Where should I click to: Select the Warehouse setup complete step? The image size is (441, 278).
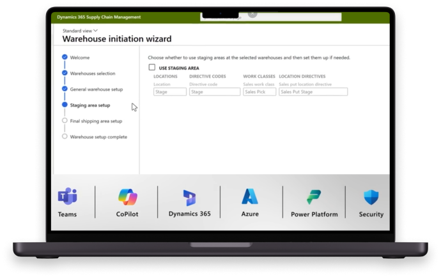click(x=98, y=137)
